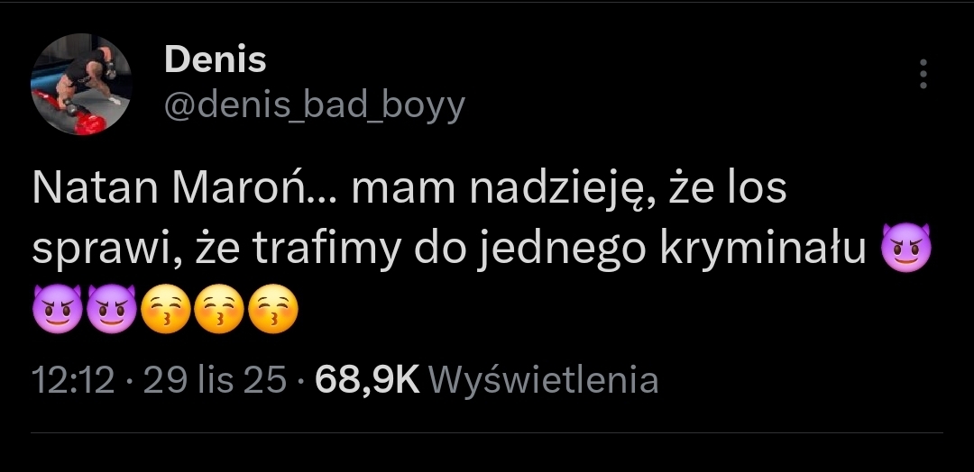Open the three-dot more options menu

(923, 74)
